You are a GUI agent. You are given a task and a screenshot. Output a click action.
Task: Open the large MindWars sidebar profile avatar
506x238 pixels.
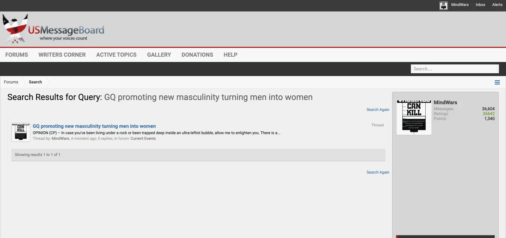click(414, 117)
